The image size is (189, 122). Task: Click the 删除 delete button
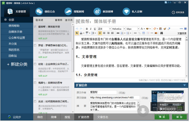59,20
